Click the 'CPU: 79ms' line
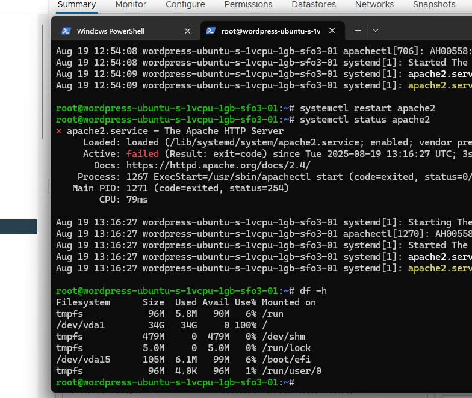The height and width of the screenshot is (398, 472). 124,200
